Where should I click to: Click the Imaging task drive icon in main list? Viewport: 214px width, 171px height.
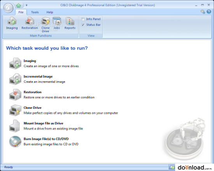(15, 63)
